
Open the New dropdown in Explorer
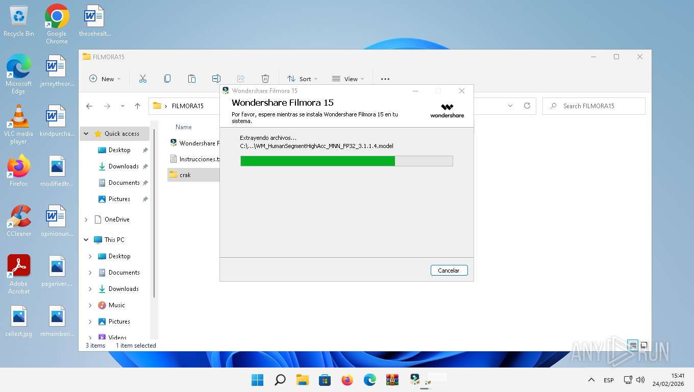[x=105, y=79]
